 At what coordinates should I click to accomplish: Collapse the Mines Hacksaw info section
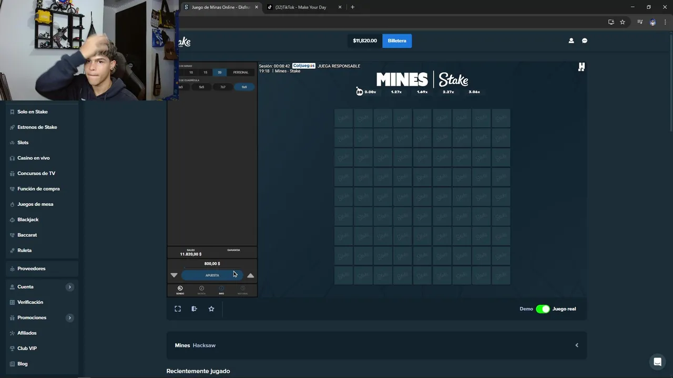tap(577, 345)
